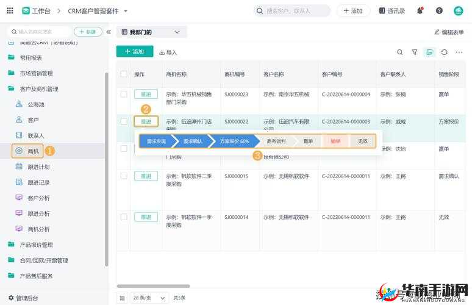The image size is (472, 305).
Task: Click the pagination list icon at bottom
Action: [122, 298]
